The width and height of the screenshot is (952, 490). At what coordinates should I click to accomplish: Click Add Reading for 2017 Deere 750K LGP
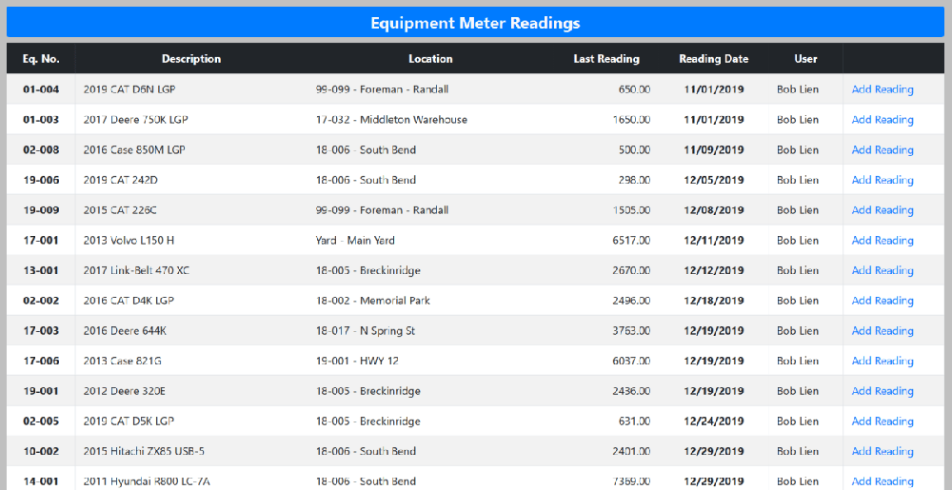[883, 120]
